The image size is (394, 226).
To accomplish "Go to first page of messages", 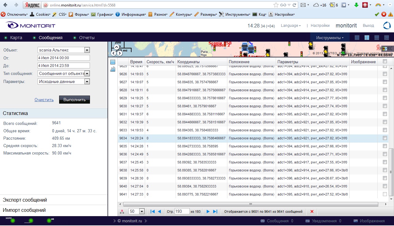I will click(152, 212).
